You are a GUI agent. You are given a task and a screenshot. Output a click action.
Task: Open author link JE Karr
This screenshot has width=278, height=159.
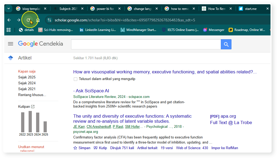pyautogui.click(x=79, y=127)
